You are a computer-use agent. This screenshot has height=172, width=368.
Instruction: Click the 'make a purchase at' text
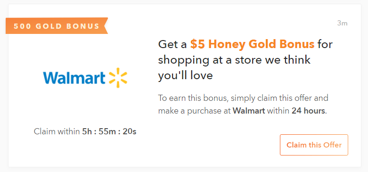tap(195, 111)
